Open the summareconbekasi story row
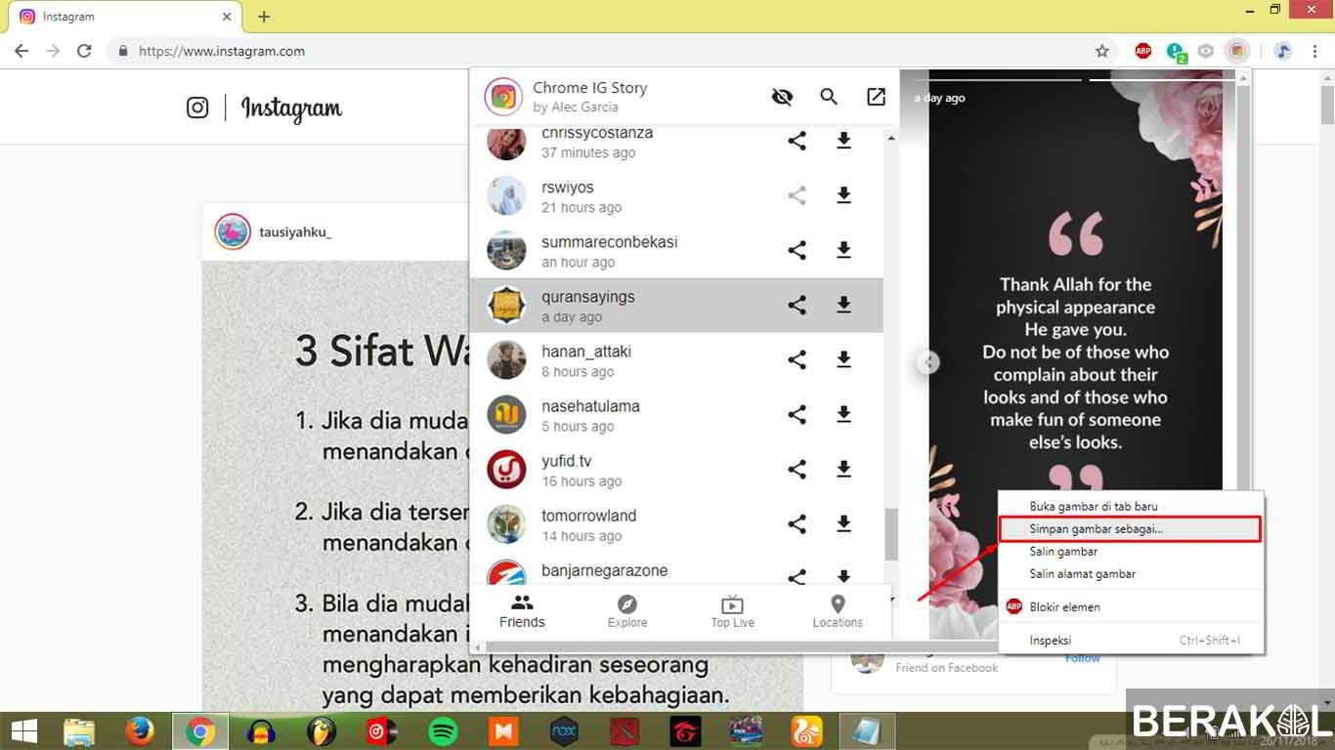1335x750 pixels. click(676, 251)
